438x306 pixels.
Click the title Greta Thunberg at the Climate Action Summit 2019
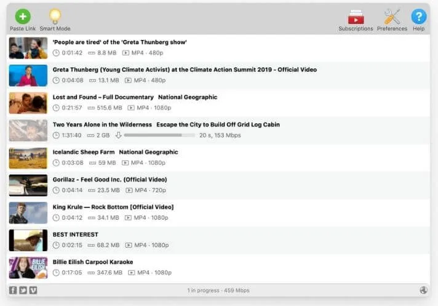tap(185, 70)
